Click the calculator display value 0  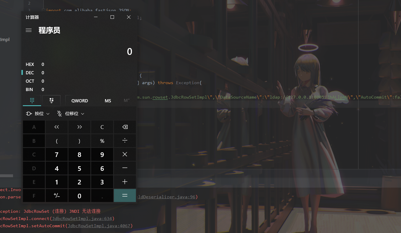pyautogui.click(x=129, y=51)
